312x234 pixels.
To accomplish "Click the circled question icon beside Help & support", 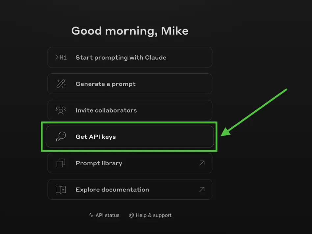I will [131, 215].
